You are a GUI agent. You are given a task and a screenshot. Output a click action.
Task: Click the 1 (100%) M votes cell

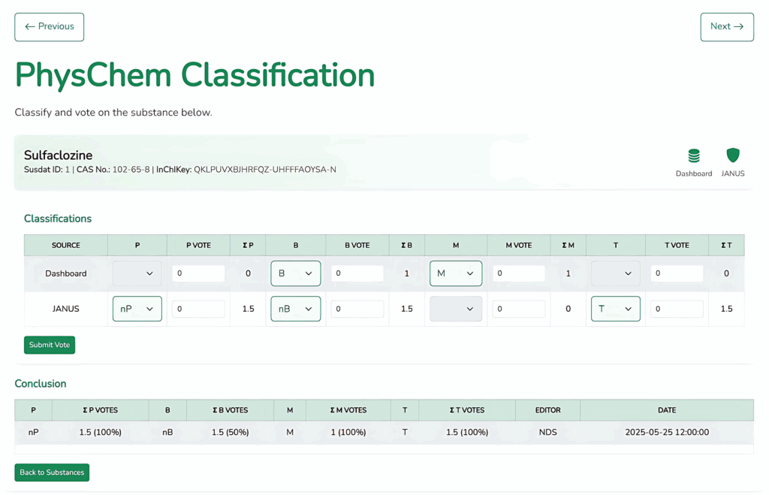348,432
